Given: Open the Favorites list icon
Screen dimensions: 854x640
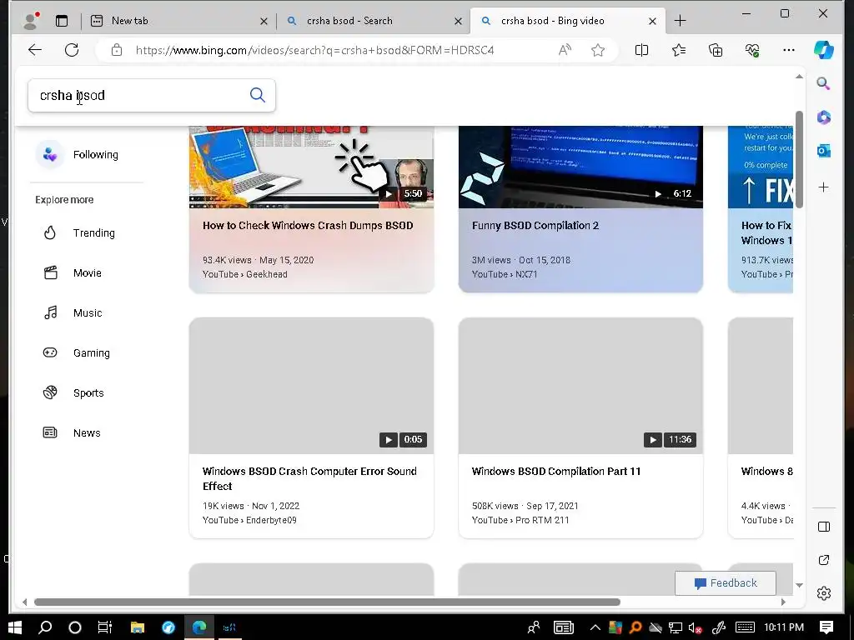Looking at the screenshot, I should pyautogui.click(x=679, y=50).
